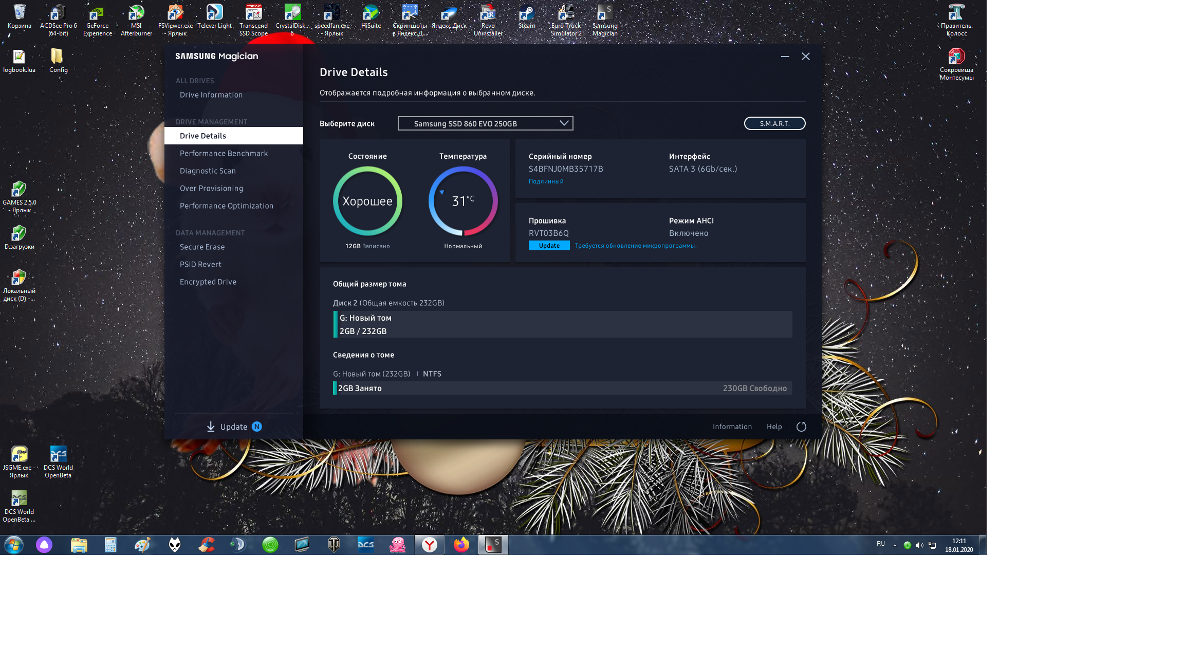The width and height of the screenshot is (1184, 666).
Task: Select Secure Erase from the sidebar
Action: point(202,247)
